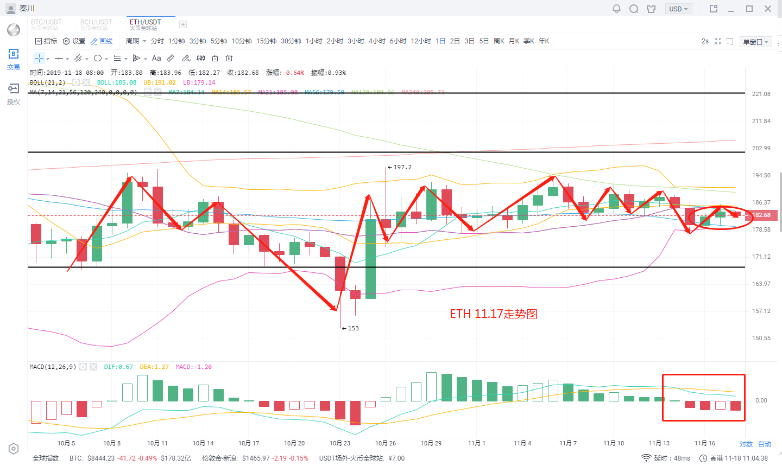Select the 1日 daily period
Viewport: 782px width, 466px height.
coord(440,41)
